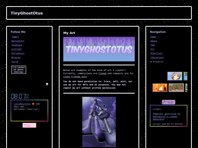The width and height of the screenshot is (198, 148).
Task: Click the red heart icon in status box
Action: pyautogui.click(x=33, y=104)
